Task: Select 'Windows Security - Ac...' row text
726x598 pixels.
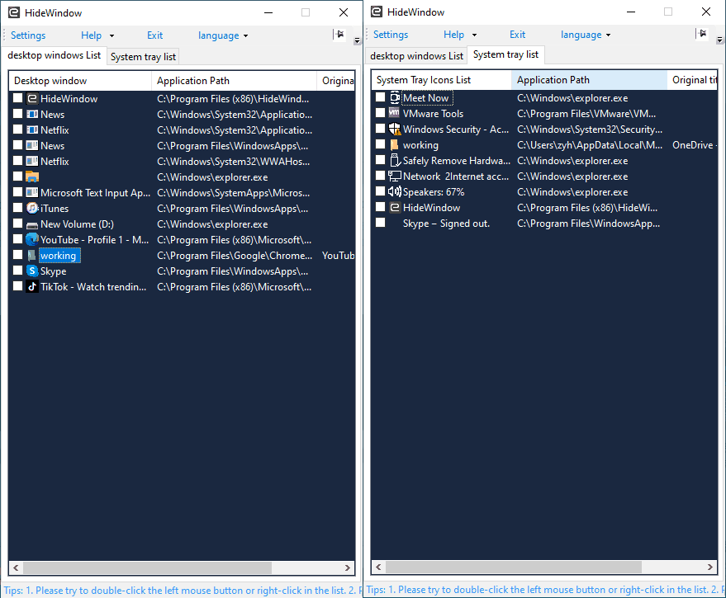Action: [x=456, y=129]
